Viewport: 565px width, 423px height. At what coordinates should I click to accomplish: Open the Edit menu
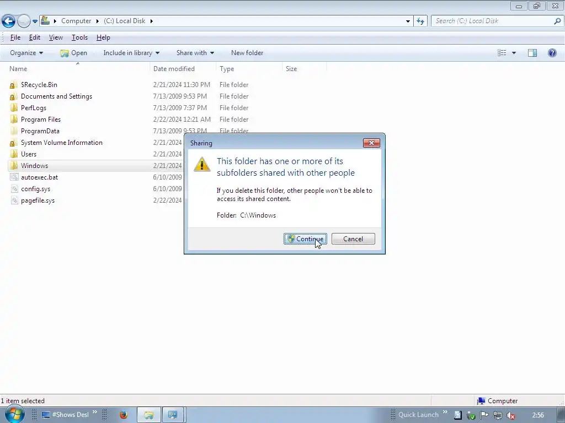click(35, 37)
